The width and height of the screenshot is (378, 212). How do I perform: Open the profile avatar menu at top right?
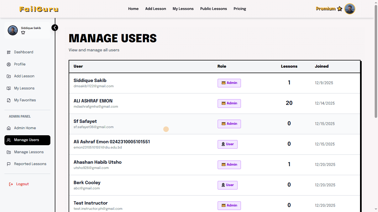pyautogui.click(x=350, y=9)
